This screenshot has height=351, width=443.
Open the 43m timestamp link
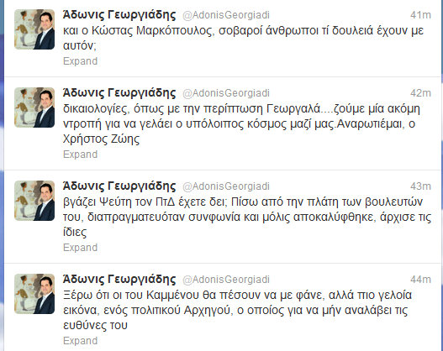coord(420,186)
